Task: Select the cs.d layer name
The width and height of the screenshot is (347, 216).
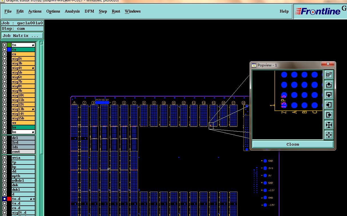Action: [23, 208]
